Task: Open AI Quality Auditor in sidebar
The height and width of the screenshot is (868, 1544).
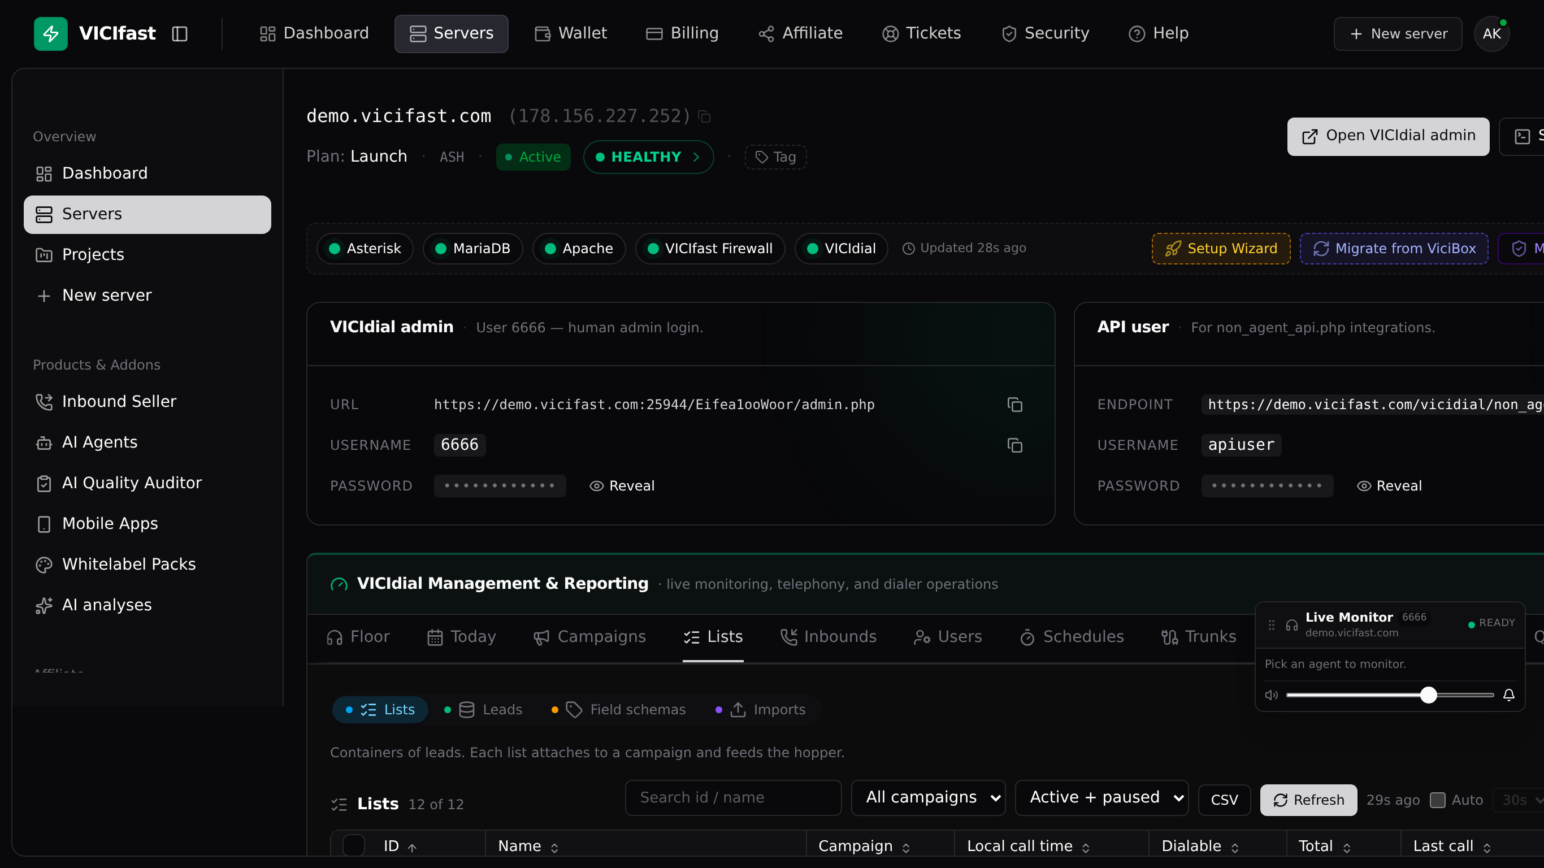Action: coord(148,483)
